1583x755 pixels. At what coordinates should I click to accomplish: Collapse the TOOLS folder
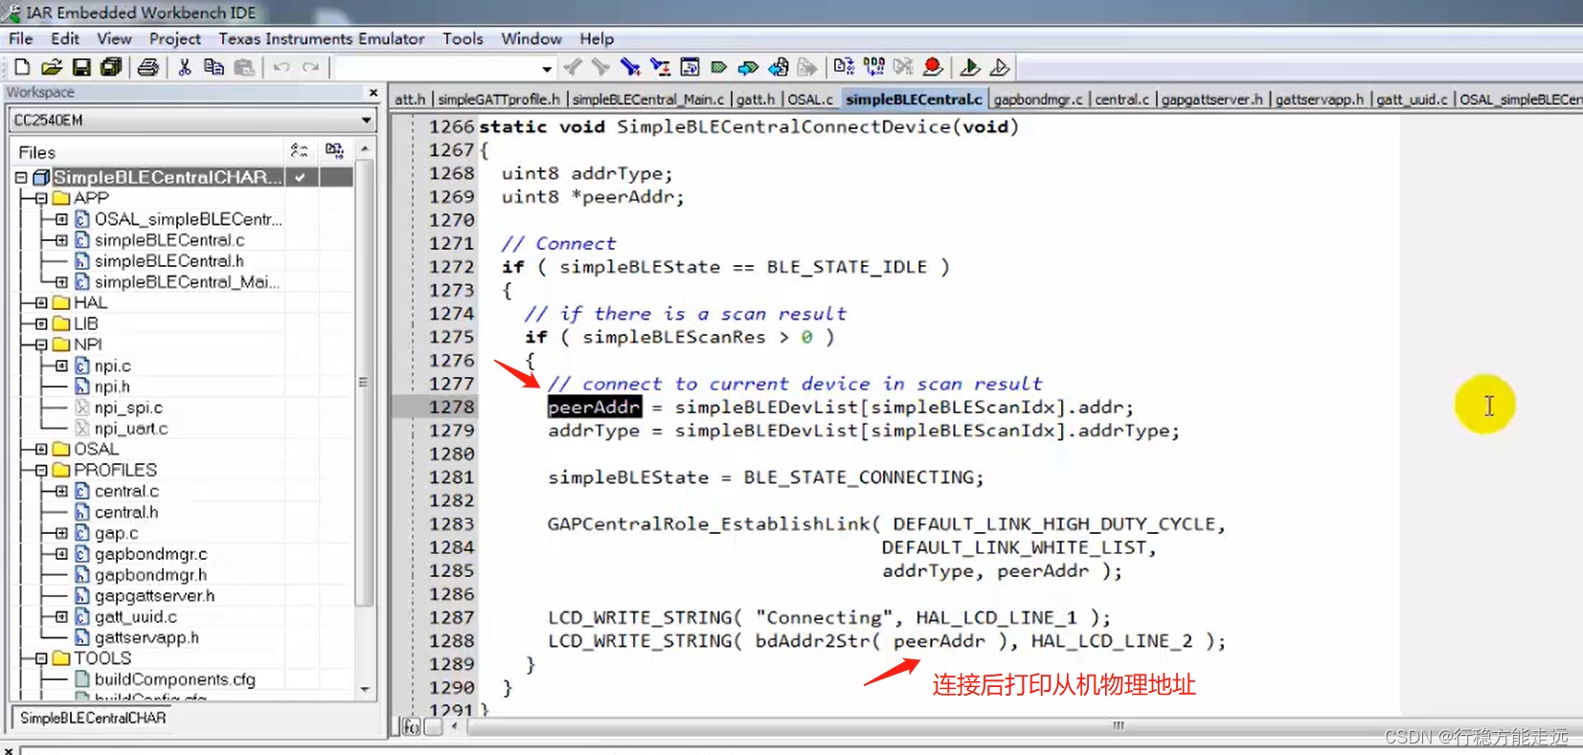point(41,658)
